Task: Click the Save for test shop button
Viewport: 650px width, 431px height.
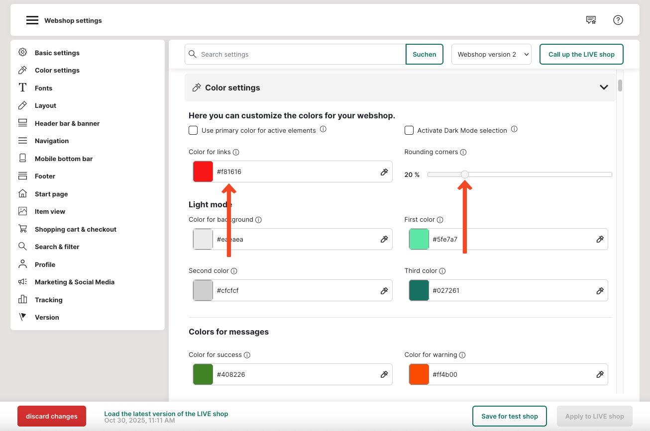Action: tap(509, 416)
